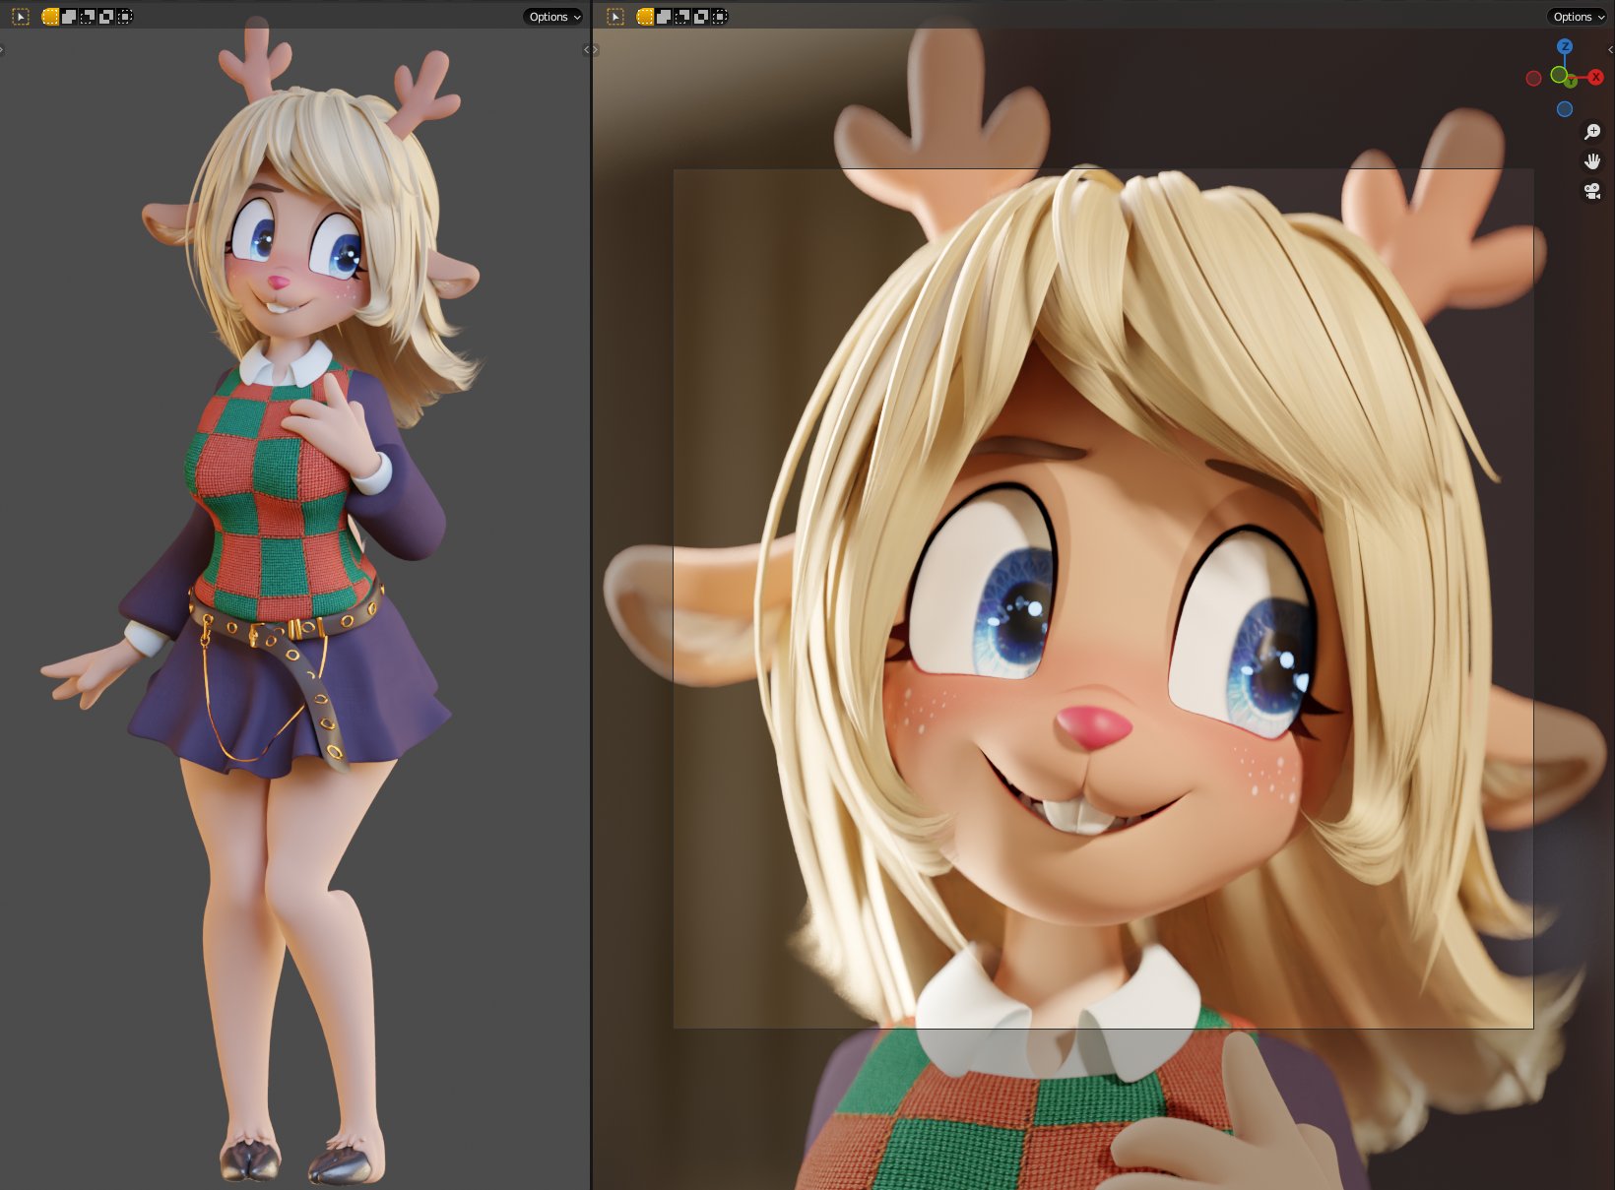This screenshot has height=1190, width=1615.
Task: Click the pan hand viewport button
Action: click(x=1592, y=161)
